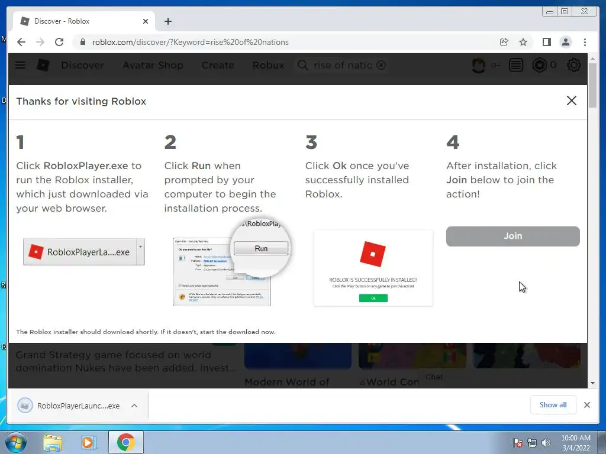Open Chrome's three-dot menu

click(x=585, y=42)
